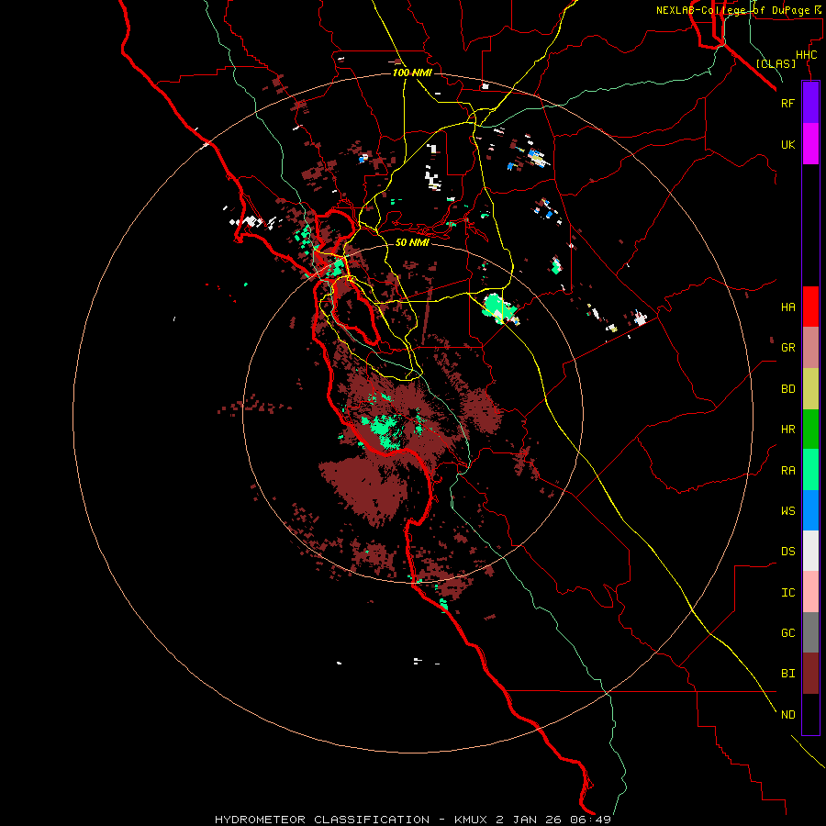The width and height of the screenshot is (826, 826).
Task: Select the BI legend label
Action: 788,674
